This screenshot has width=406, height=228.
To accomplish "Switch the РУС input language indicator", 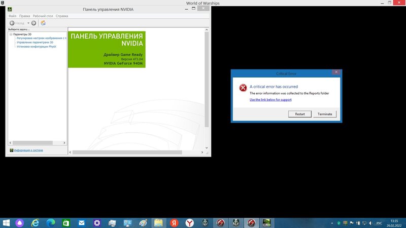I will coord(379,223).
